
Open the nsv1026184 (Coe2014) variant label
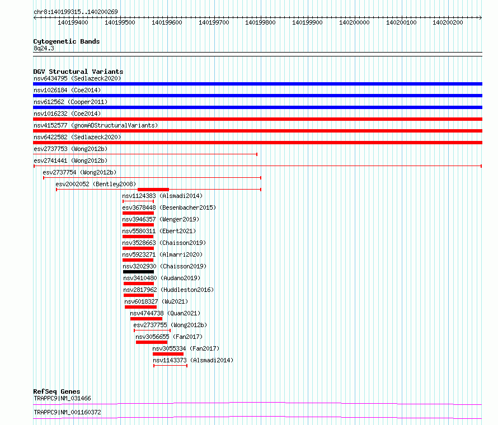[x=67, y=90]
